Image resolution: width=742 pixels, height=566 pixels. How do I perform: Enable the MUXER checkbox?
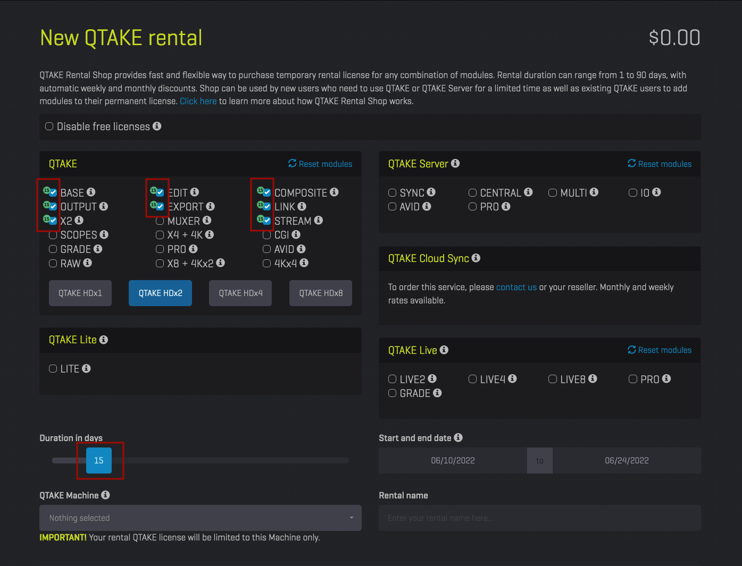click(160, 221)
